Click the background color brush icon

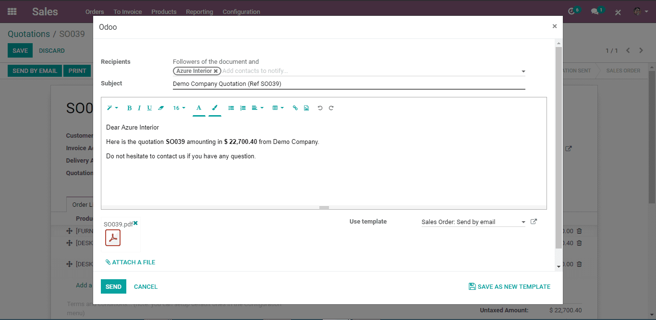tap(215, 108)
